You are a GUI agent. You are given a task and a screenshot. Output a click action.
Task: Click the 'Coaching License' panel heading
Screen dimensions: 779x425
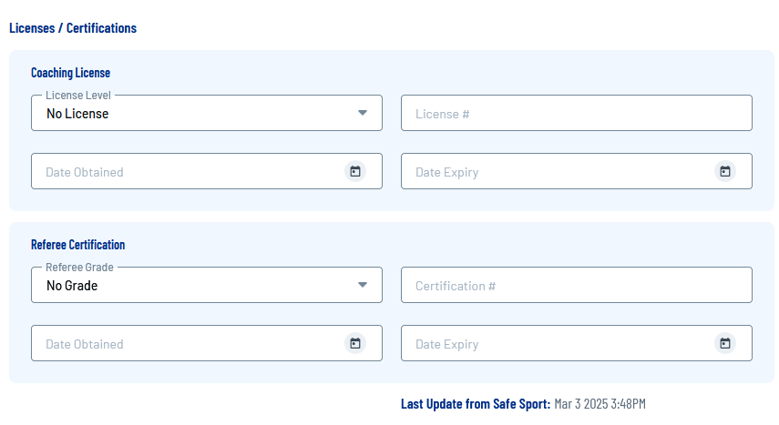pos(71,73)
